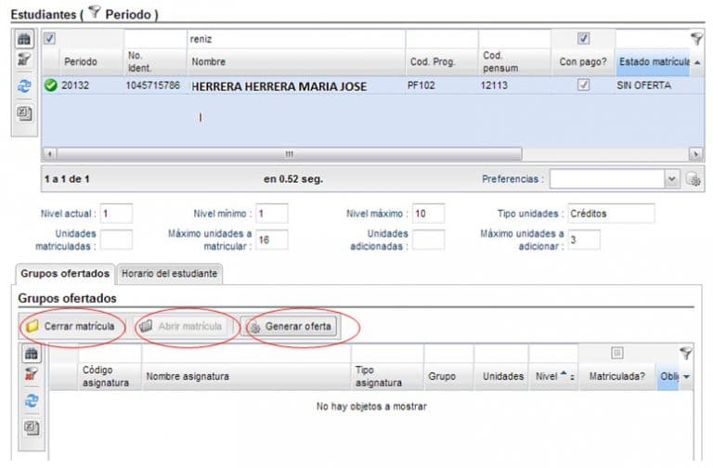Toggle the Con pago? filter checkbox
The width and height of the screenshot is (713, 468).
point(583,38)
